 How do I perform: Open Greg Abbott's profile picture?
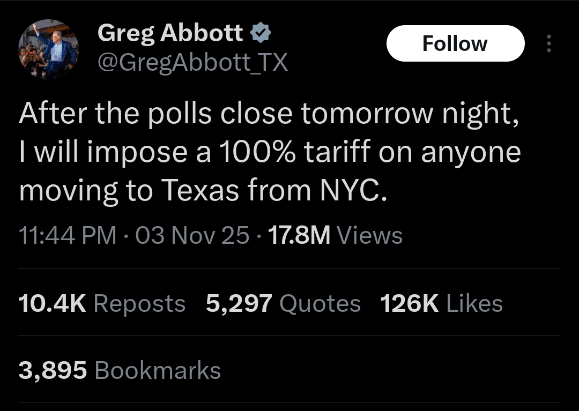48,49
